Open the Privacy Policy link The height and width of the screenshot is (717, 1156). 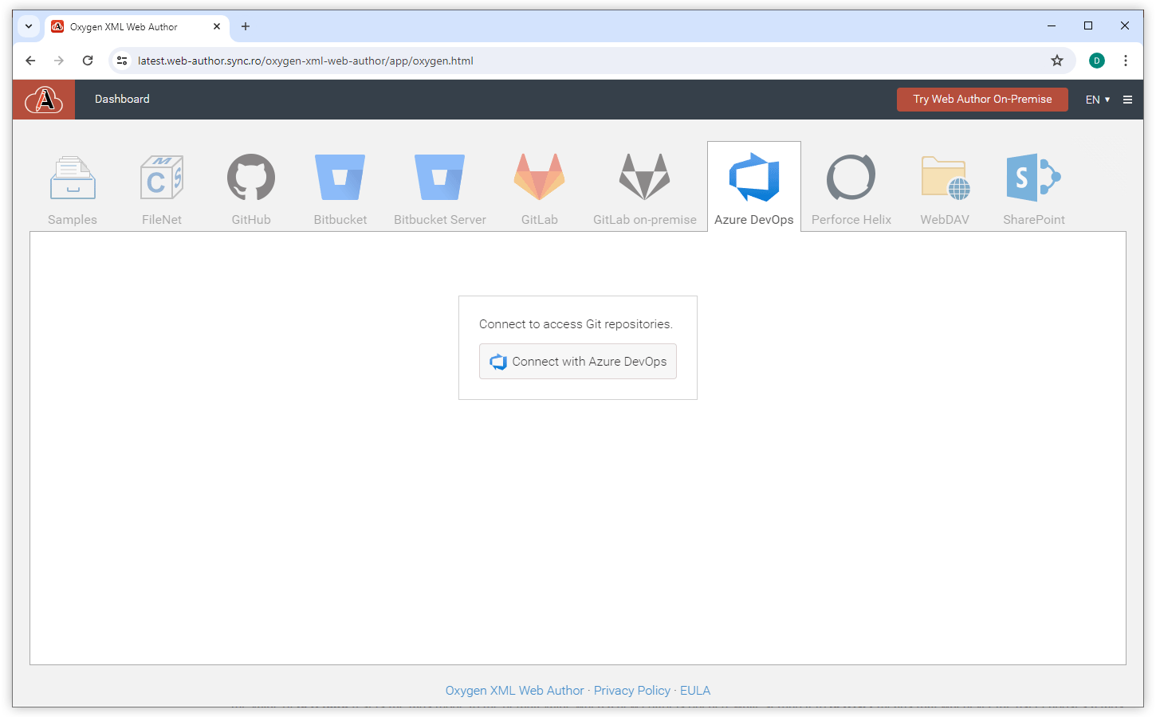click(631, 691)
